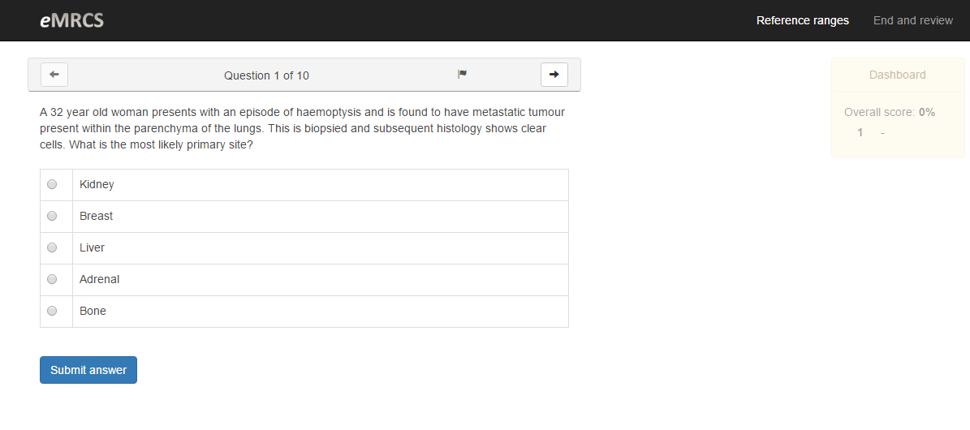Advance with the next question arrow
The height and width of the screenshot is (430, 970).
(x=554, y=75)
